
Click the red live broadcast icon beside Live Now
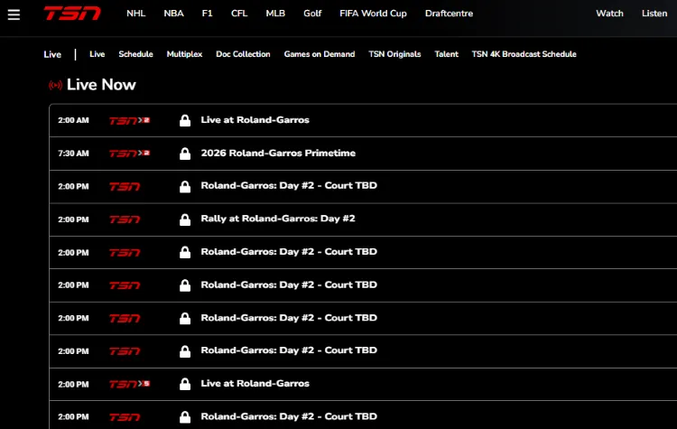point(55,85)
